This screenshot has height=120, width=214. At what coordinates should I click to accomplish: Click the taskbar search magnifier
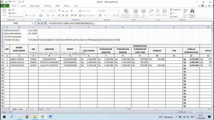[12, 117]
